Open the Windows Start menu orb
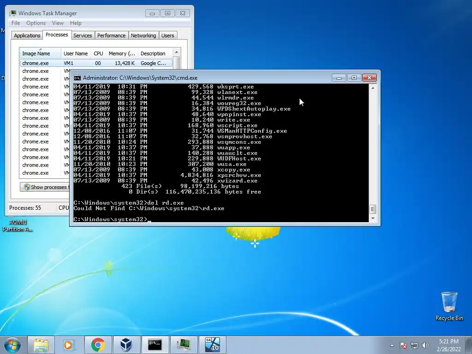 click(x=12, y=345)
